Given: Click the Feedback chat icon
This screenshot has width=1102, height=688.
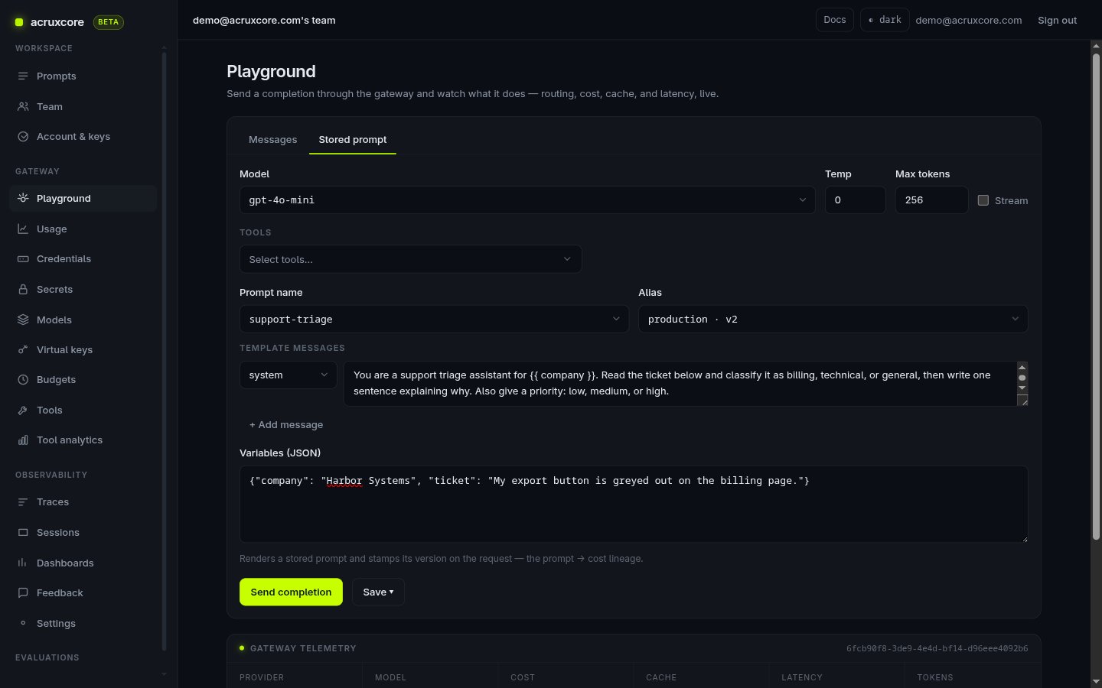Looking at the screenshot, I should click(23, 592).
